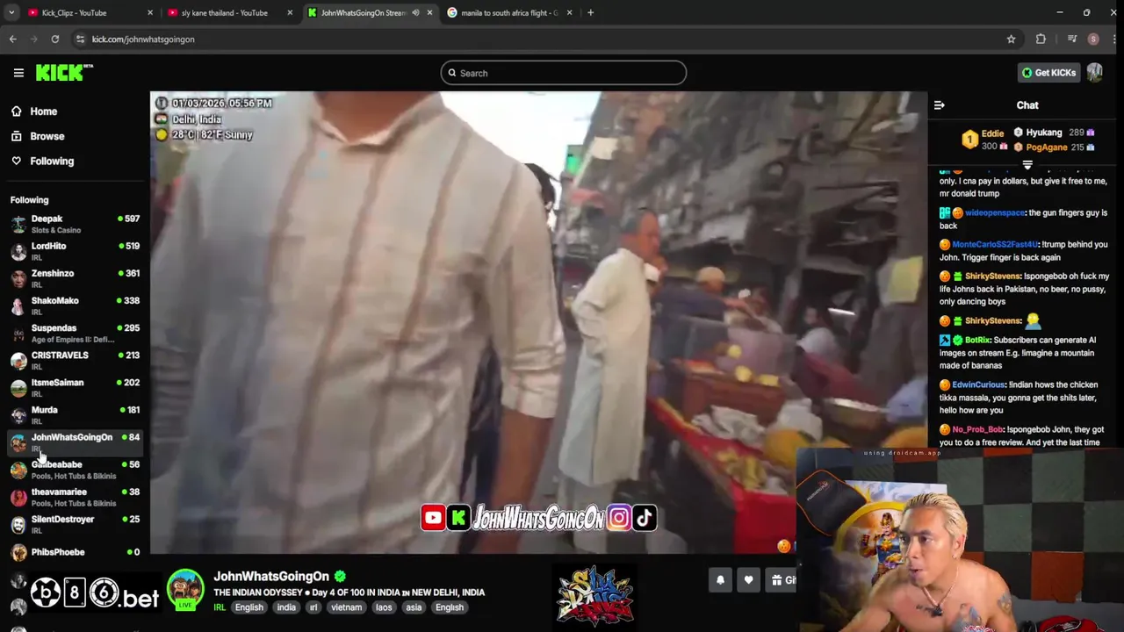
Task: Click the IRL category link
Action: tap(220, 607)
